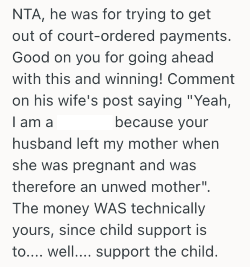Screen dimensions: 250x267
Task: Click the word "NTA" at the start
Action: click(x=26, y=15)
